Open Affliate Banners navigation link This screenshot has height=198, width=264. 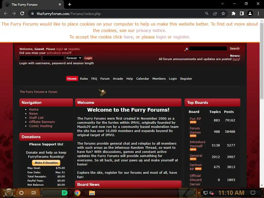[42, 122]
